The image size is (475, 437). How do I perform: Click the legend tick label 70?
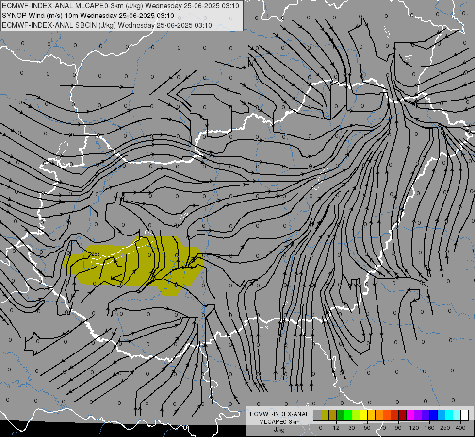(383, 428)
